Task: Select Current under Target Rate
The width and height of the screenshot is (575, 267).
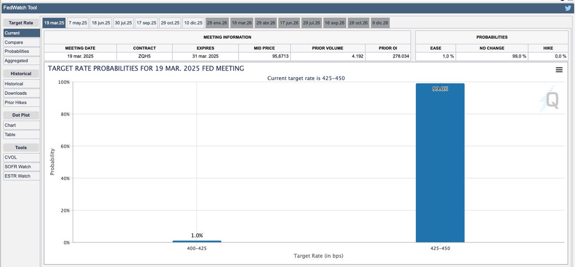Action: [21, 33]
